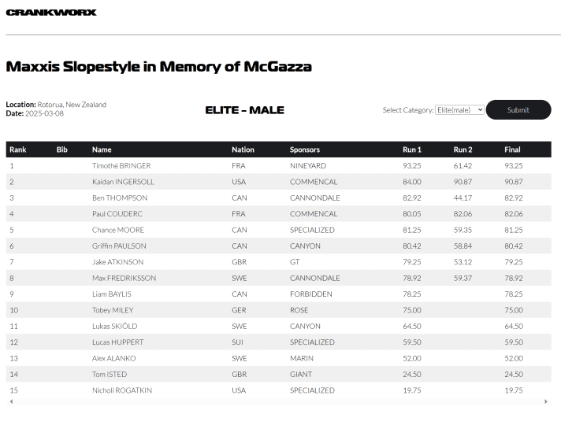Click the Nation column header

(243, 150)
